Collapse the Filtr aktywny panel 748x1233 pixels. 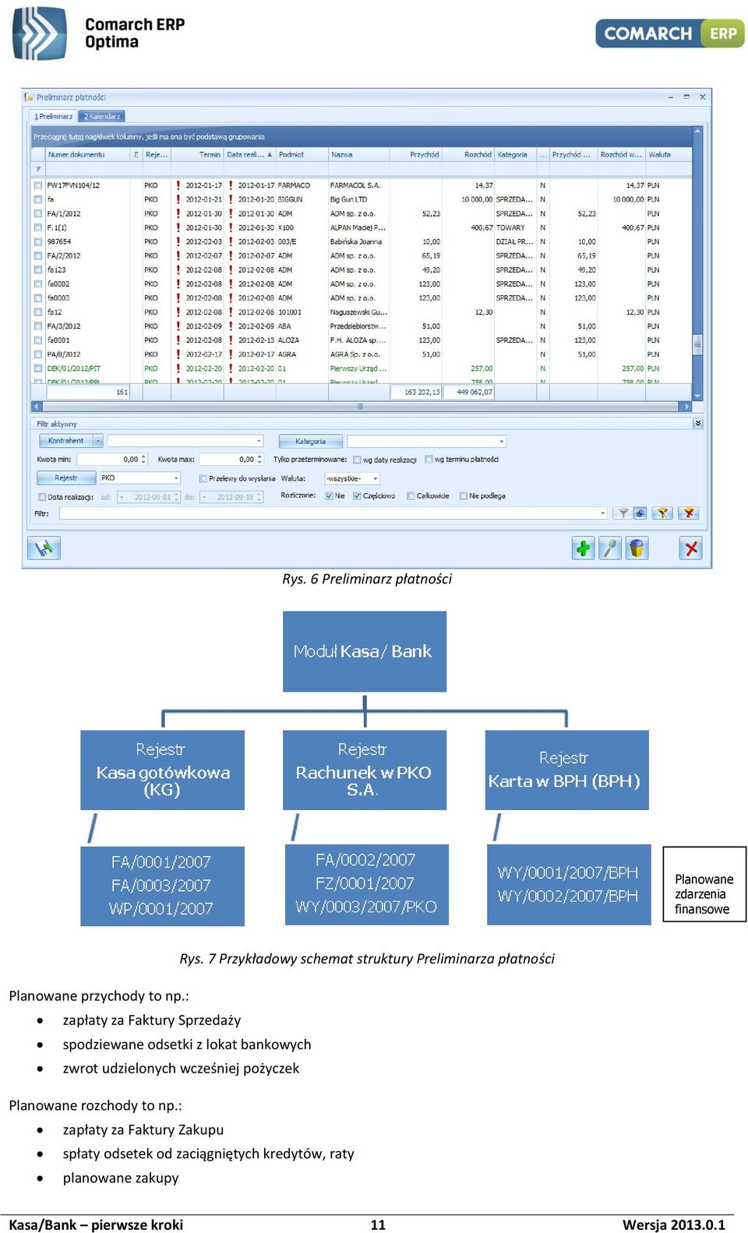click(x=697, y=424)
